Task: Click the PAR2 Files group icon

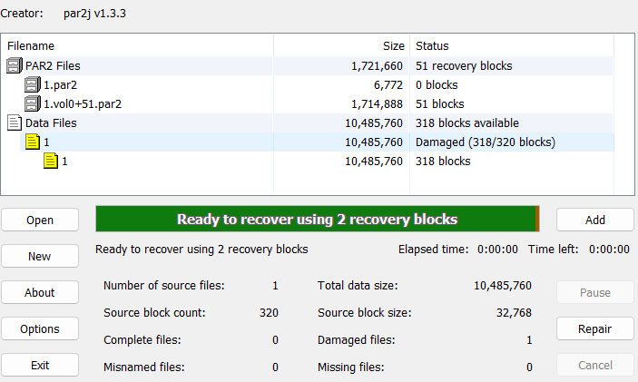Action: coord(14,66)
